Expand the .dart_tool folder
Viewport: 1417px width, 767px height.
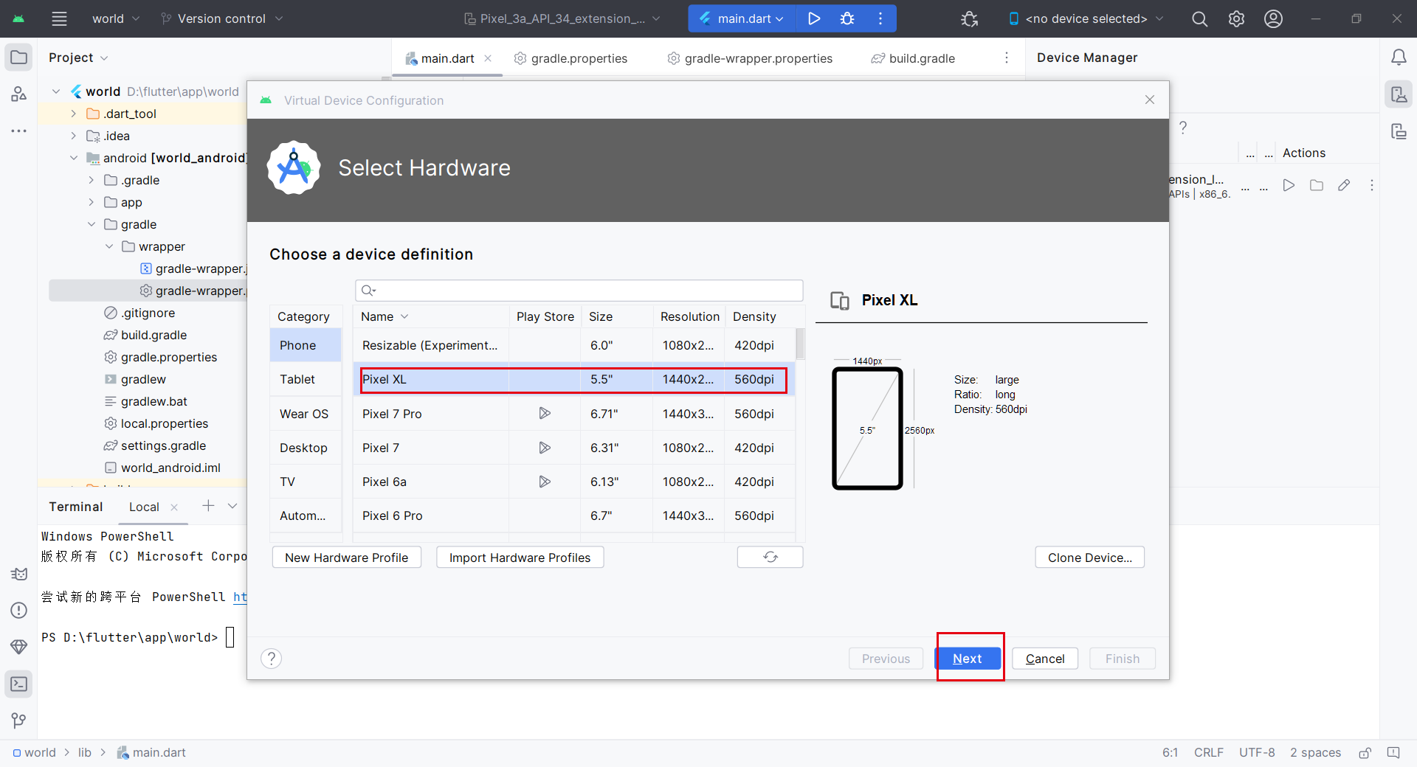73,114
